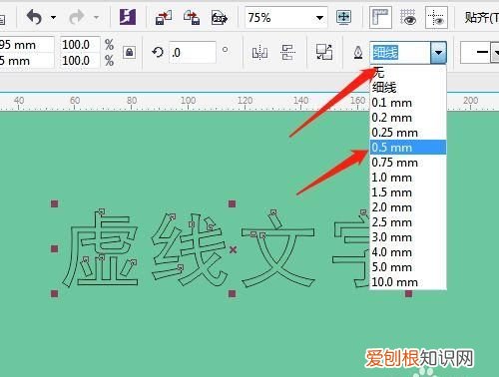This screenshot has width=499, height=377.
Task: Collapse the outline width dropdown arrow
Action: pyautogui.click(x=438, y=53)
